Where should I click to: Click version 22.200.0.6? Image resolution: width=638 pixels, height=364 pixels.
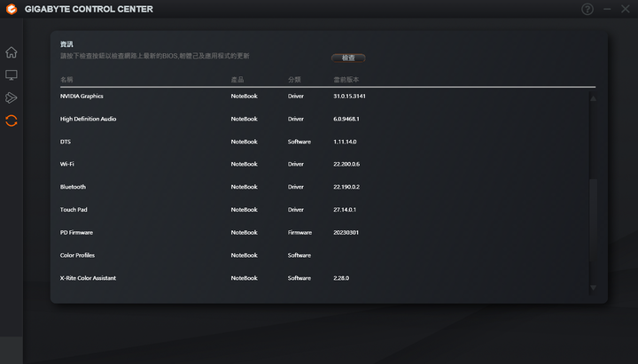point(346,164)
